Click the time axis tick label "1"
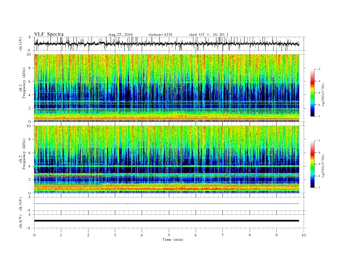342x264 pixels. [x=61, y=235]
